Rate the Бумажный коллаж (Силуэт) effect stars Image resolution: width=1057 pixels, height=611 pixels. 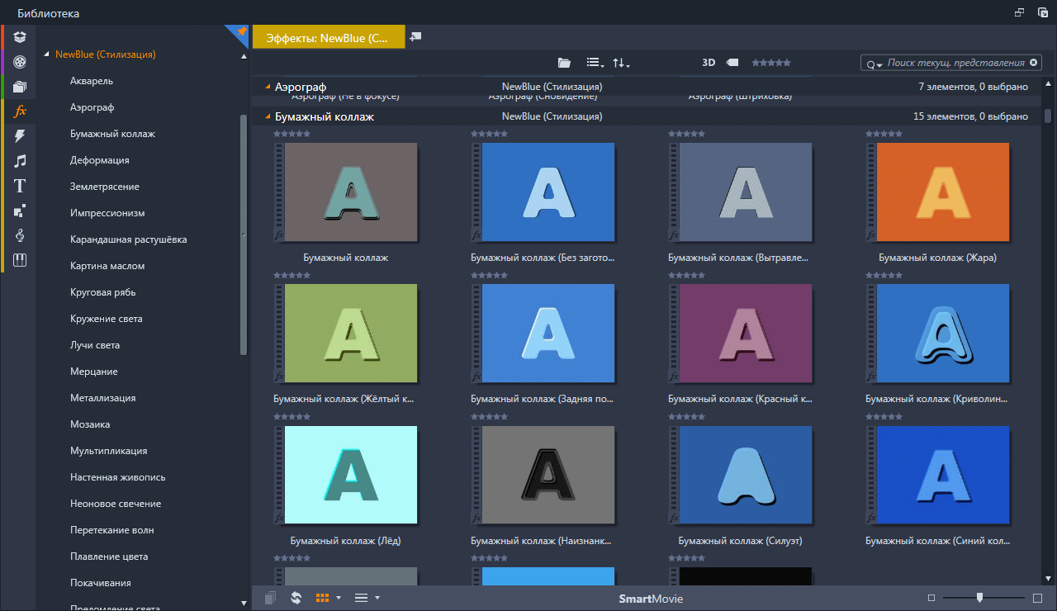pyautogui.click(x=686, y=417)
